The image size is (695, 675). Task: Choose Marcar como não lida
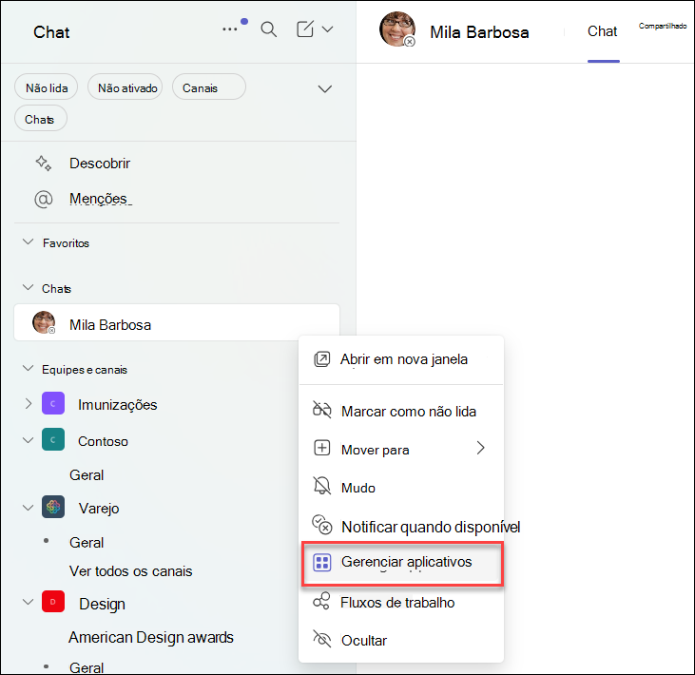click(x=401, y=412)
